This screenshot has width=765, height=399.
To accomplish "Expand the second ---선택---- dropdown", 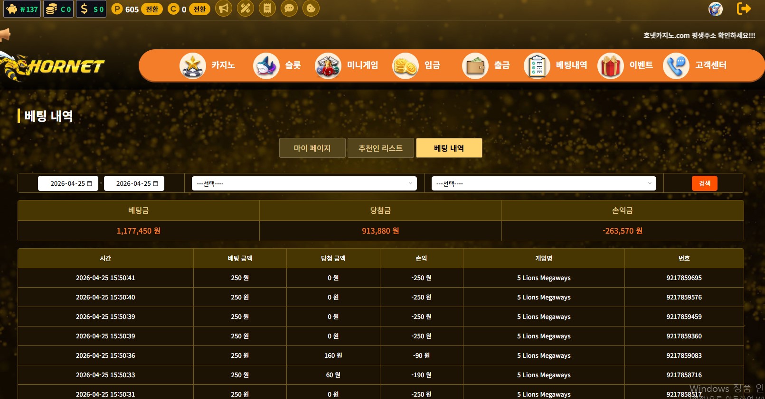I will (x=543, y=183).
